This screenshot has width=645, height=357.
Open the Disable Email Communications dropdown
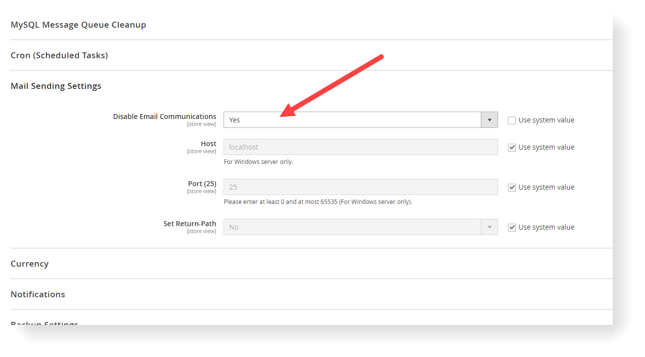346,119
